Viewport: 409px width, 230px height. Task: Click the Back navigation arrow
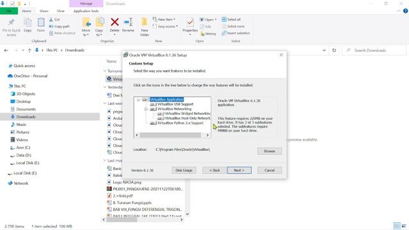click(x=6, y=50)
